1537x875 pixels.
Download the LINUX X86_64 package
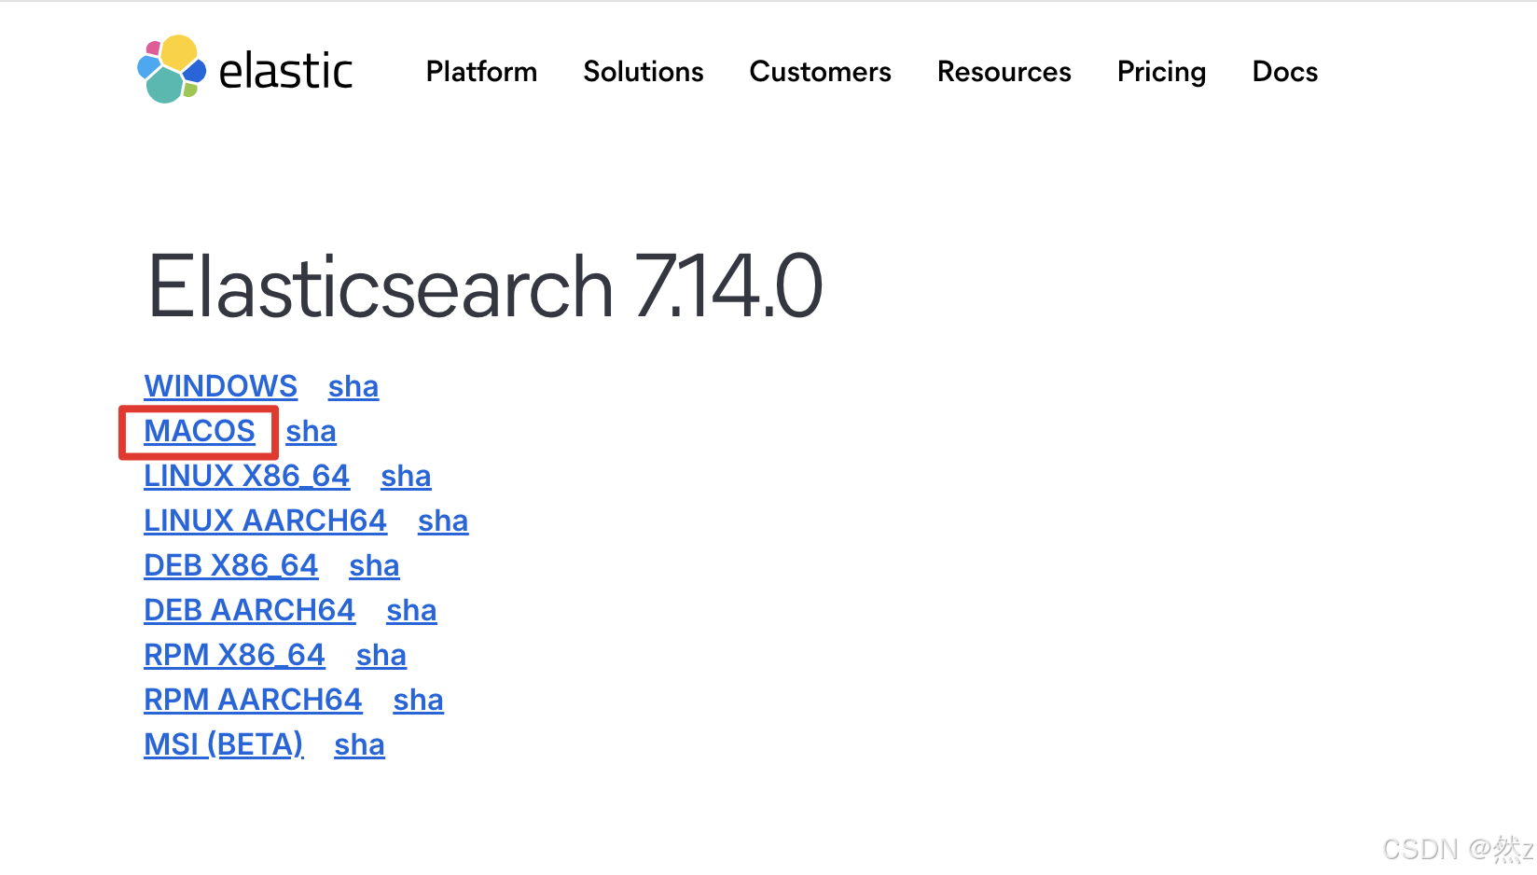coord(247,476)
